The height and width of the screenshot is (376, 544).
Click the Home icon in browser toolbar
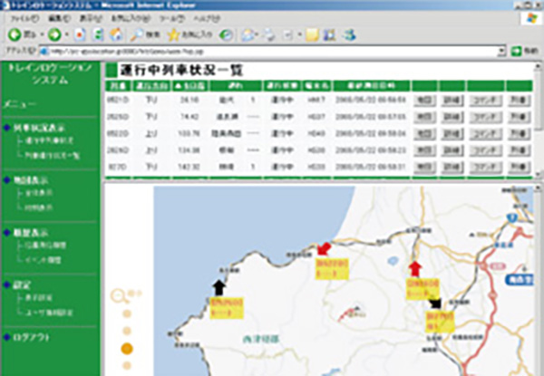coord(115,34)
